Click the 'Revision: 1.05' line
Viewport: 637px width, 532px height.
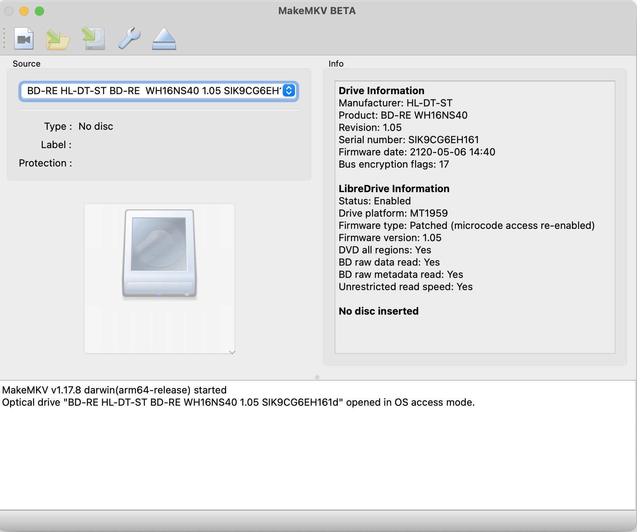370,127
